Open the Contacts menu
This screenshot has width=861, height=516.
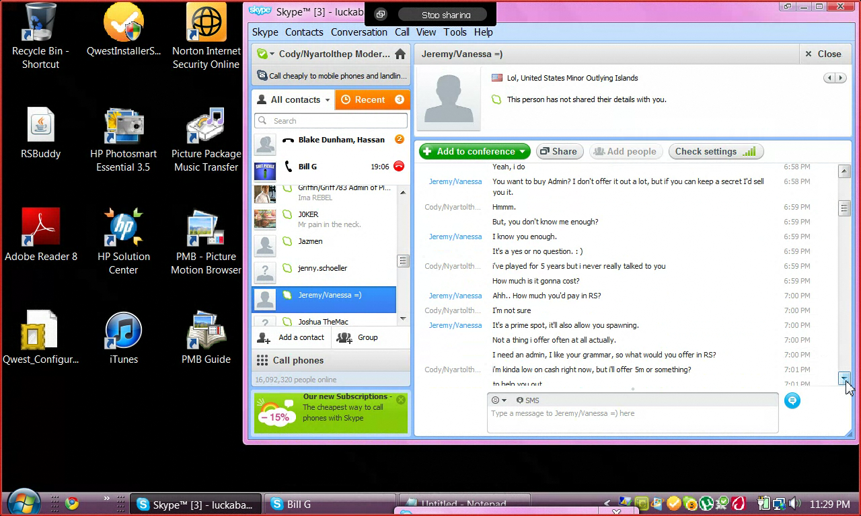pyautogui.click(x=304, y=32)
